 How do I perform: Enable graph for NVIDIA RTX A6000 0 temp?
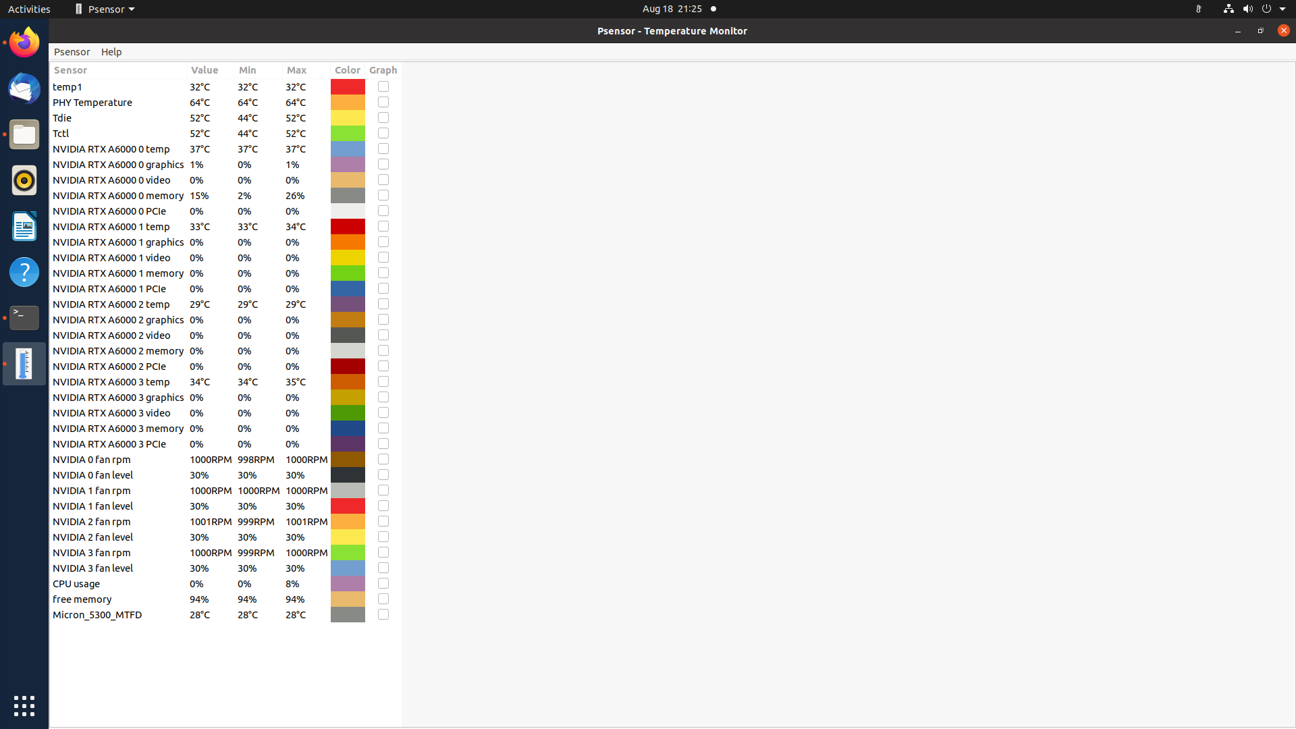click(x=383, y=148)
